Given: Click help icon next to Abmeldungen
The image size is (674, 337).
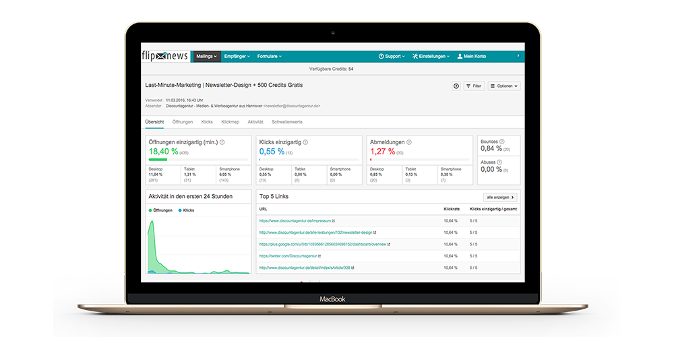Looking at the screenshot, I should click(409, 142).
